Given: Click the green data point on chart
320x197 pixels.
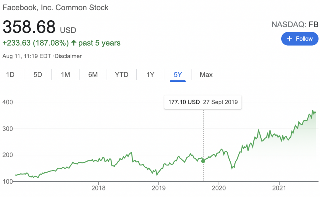Looking at the screenshot, I should click(x=203, y=161).
